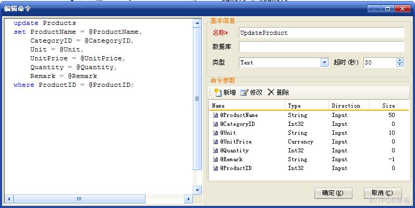Viewport: 415px width, 208px height.
Task: Click the 取消(C) cancel button
Action: [383, 193]
